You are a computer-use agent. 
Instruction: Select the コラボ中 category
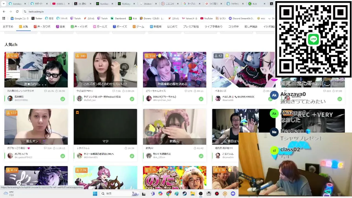coord(233,27)
